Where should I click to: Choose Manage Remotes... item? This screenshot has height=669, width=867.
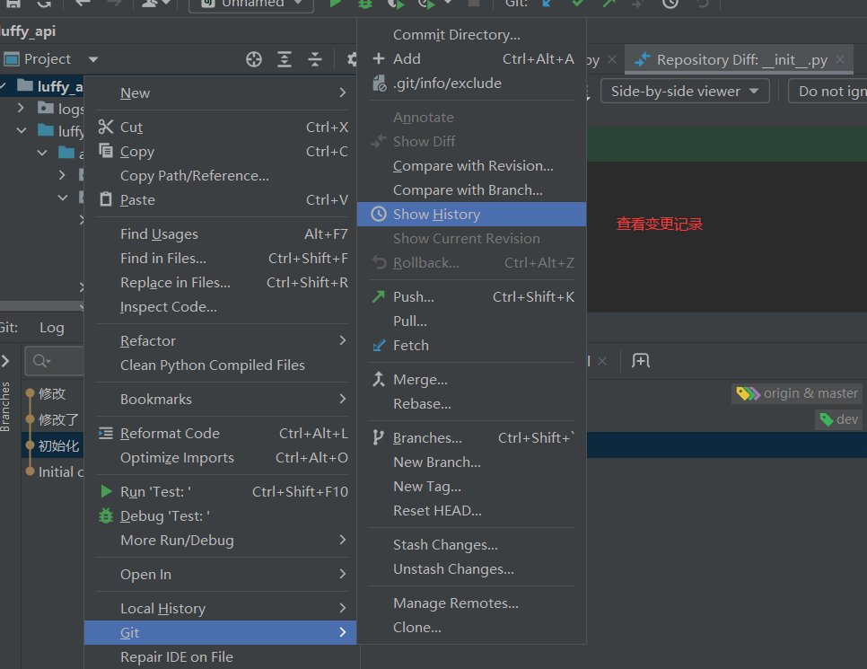[x=472, y=603]
